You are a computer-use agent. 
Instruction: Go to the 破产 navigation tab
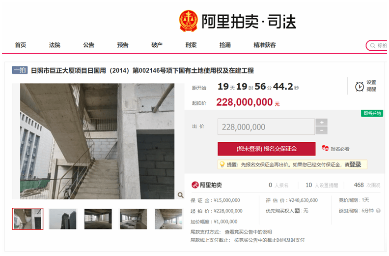click(x=157, y=45)
